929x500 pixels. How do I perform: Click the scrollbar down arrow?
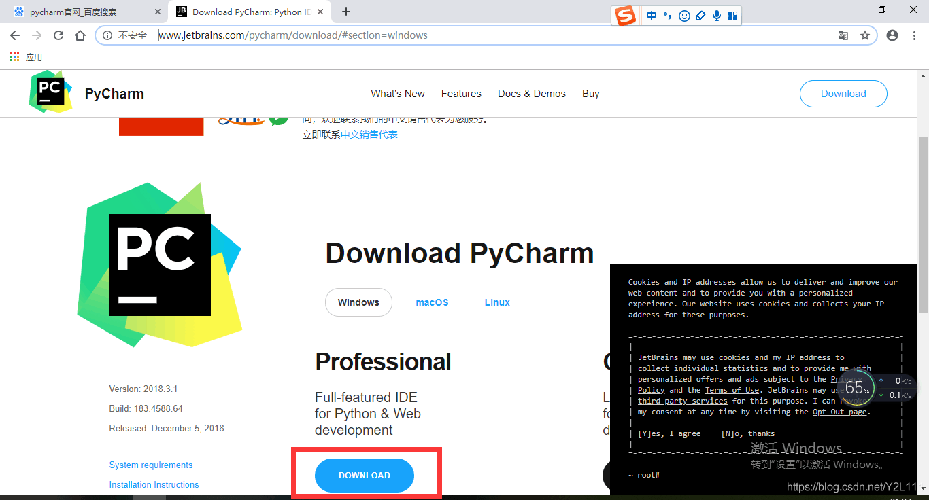click(x=923, y=490)
